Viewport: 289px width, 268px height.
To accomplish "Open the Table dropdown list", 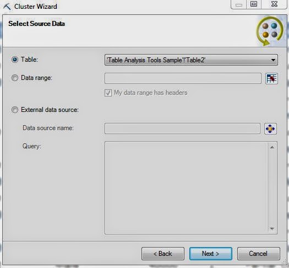I will pos(191,60).
